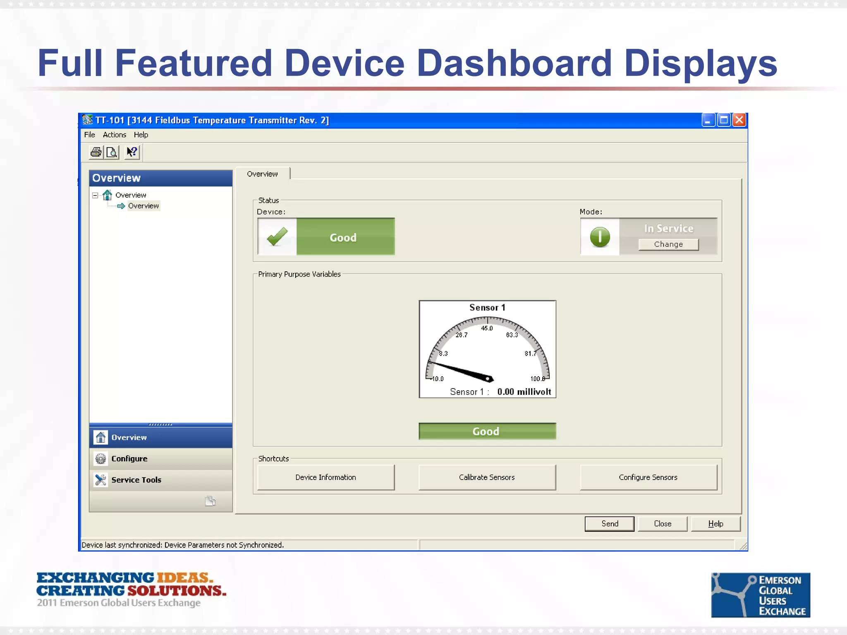Close the TT-101 window
Image resolution: width=847 pixels, height=635 pixels.
pos(739,120)
